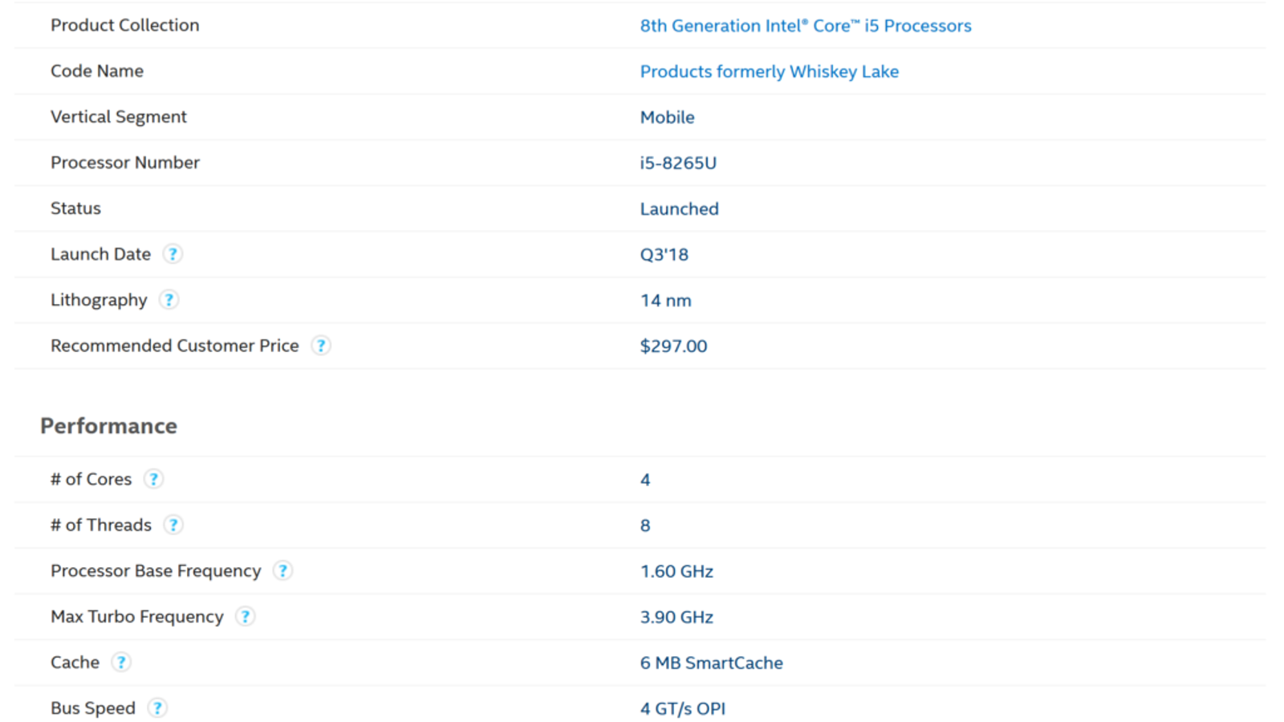Click the 14 nm lithography value

tap(665, 301)
